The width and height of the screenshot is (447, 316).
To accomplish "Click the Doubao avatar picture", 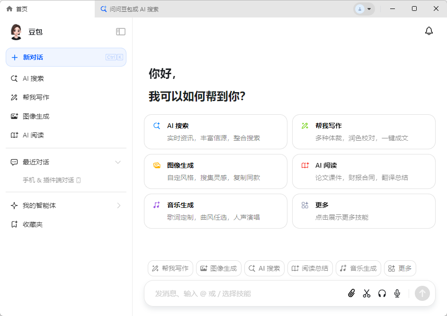I will [x=16, y=32].
